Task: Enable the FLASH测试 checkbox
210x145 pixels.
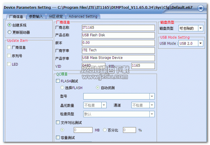Action: pyautogui.click(x=58, y=81)
